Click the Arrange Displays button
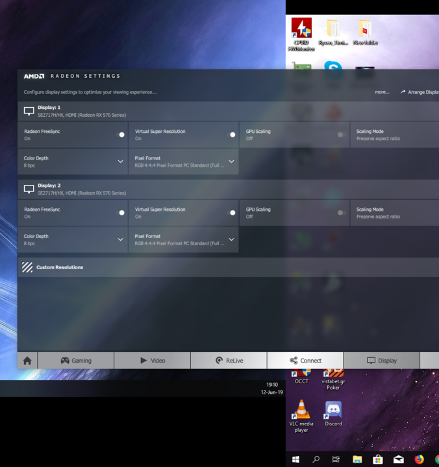The width and height of the screenshot is (439, 467). click(x=420, y=92)
